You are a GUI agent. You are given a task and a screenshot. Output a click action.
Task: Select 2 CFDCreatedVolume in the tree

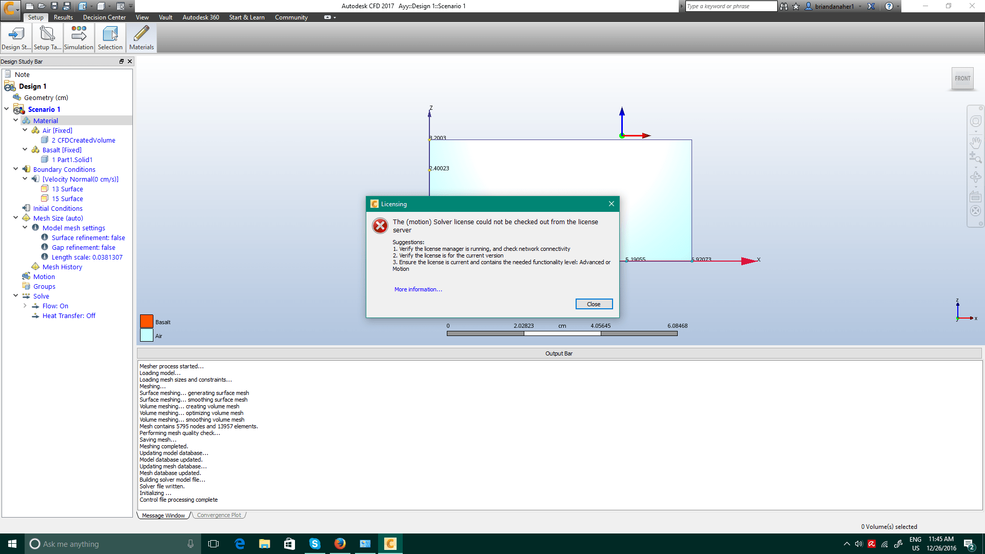pos(83,140)
